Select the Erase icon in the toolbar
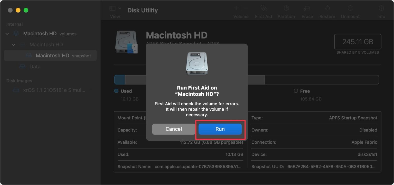 pos(307,11)
